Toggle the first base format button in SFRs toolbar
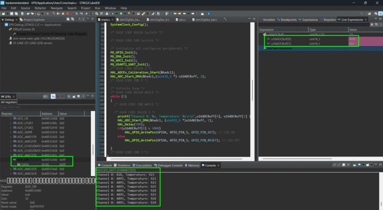 (53, 96)
